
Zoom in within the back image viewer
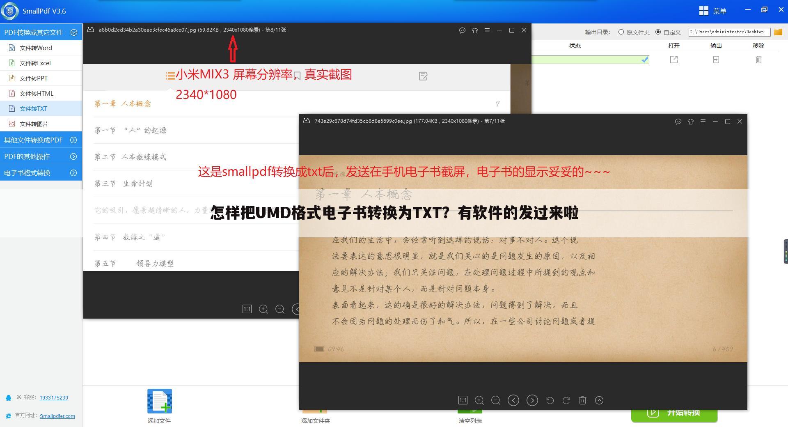click(263, 309)
